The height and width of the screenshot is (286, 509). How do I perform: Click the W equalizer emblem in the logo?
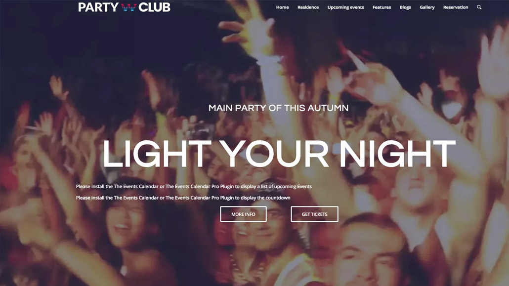[128, 7]
